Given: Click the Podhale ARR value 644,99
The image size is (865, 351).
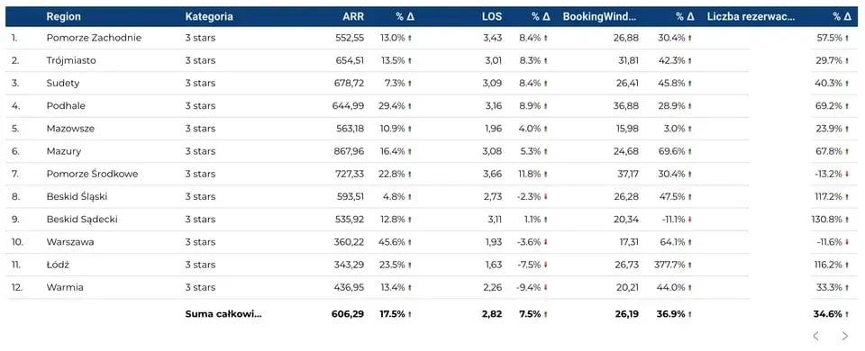Looking at the screenshot, I should point(348,106).
